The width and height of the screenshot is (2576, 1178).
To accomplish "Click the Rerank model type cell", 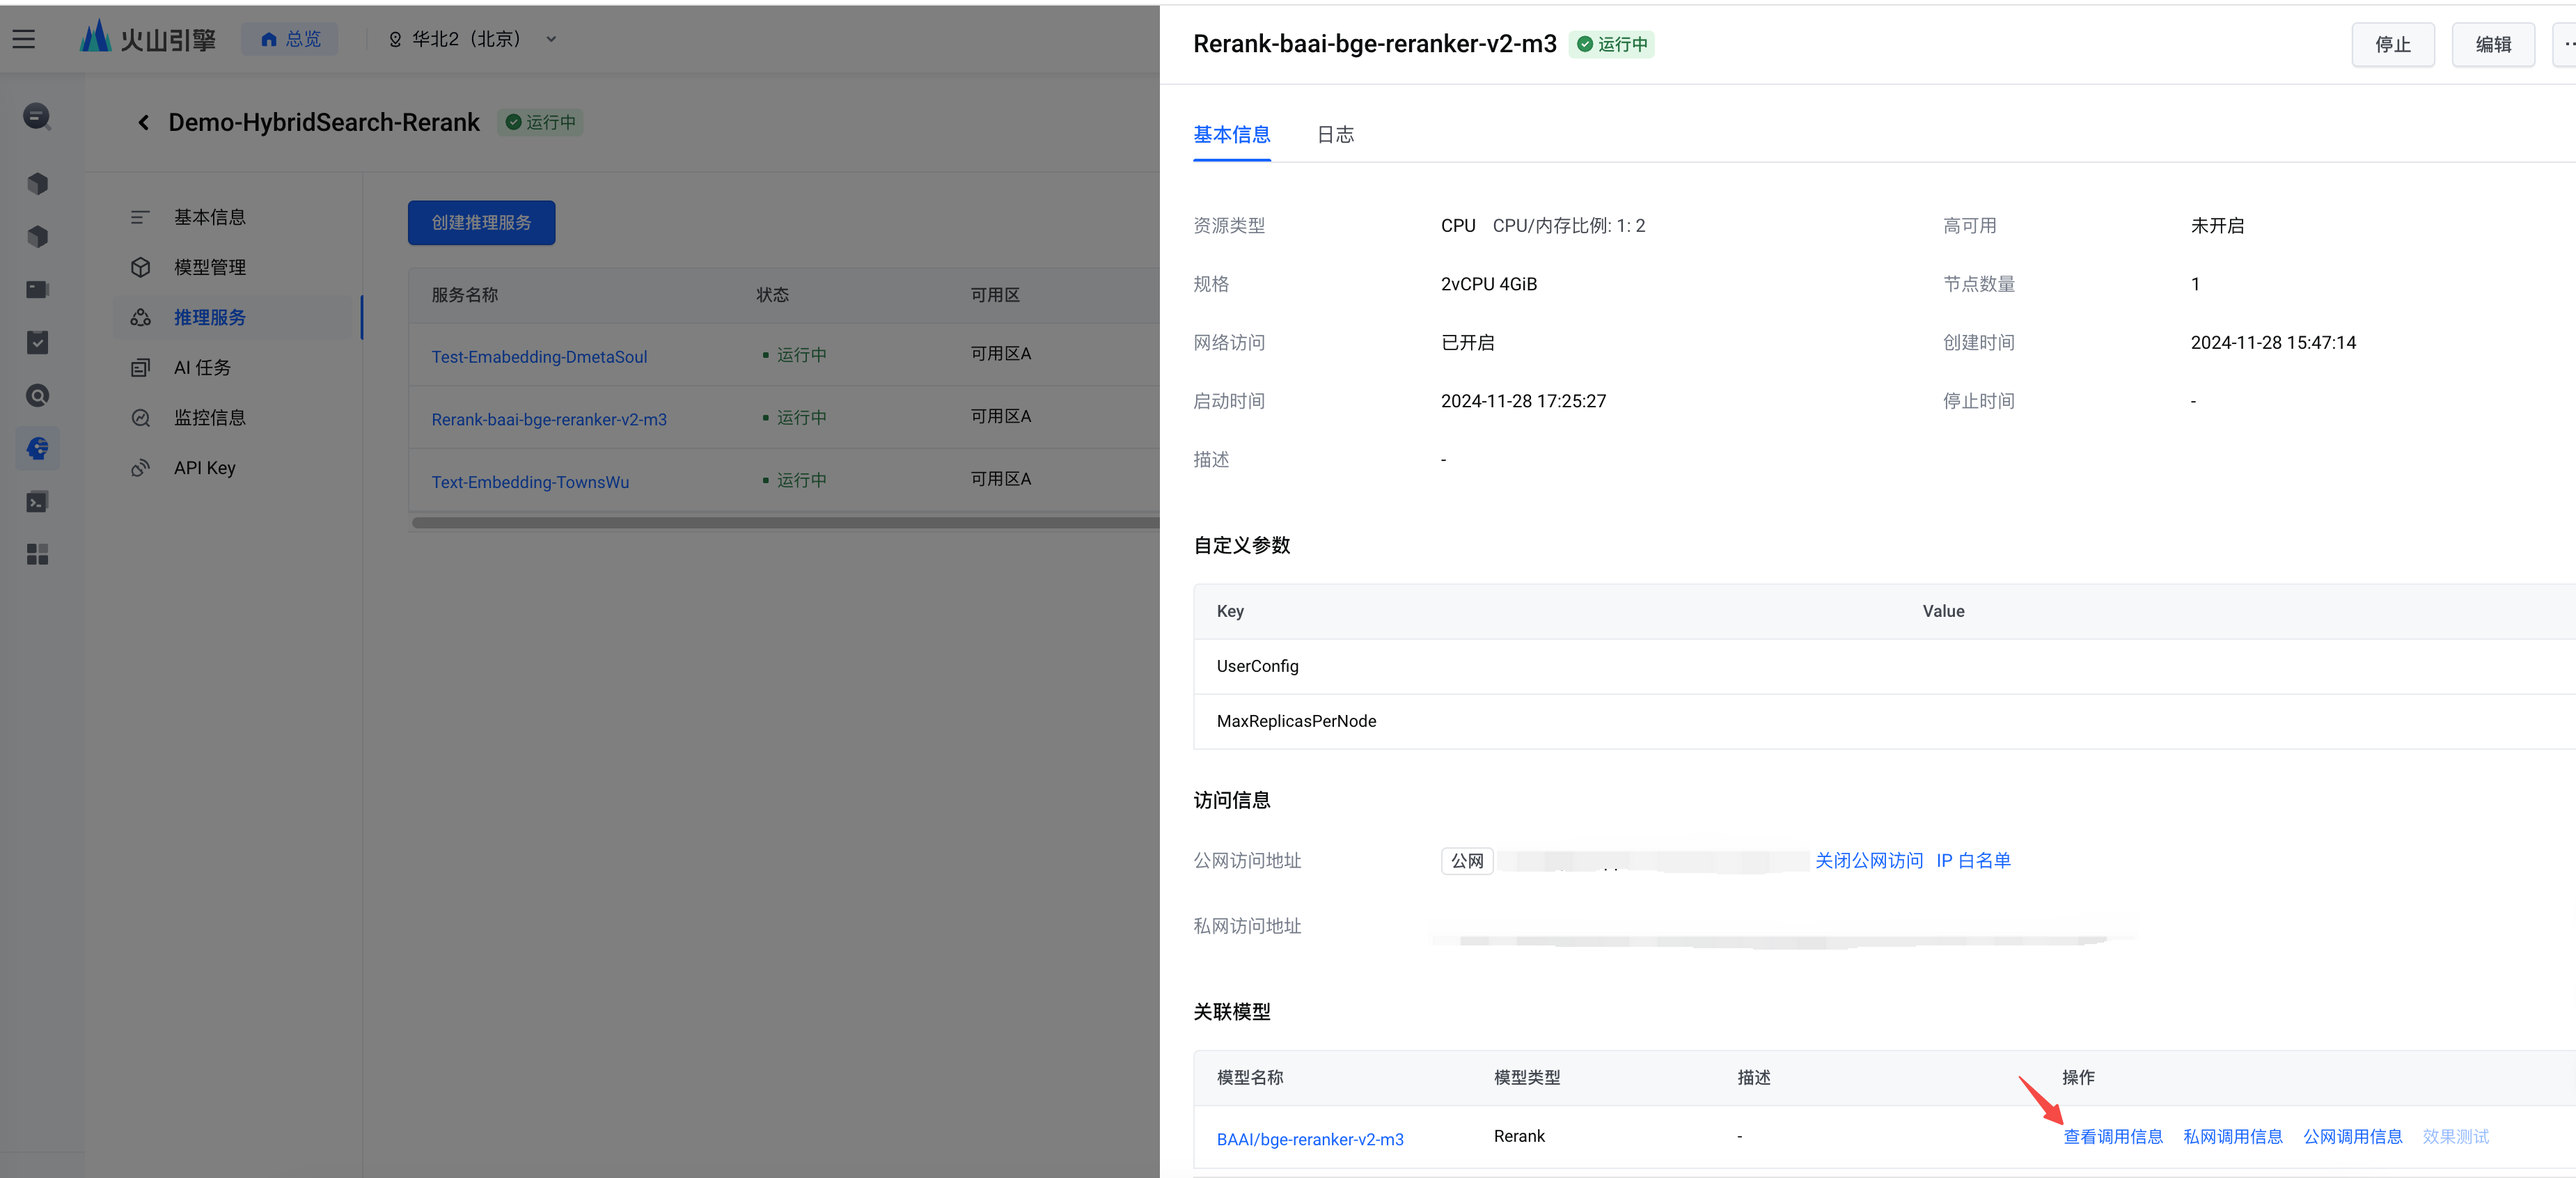I will pos(1519,1136).
